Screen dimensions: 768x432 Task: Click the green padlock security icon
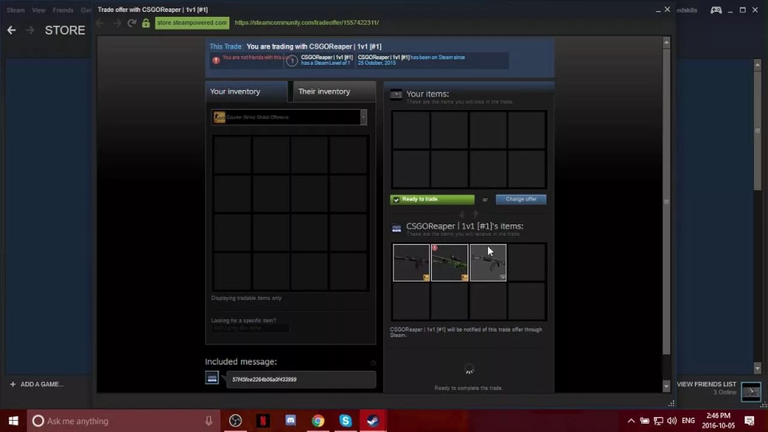pyautogui.click(x=146, y=23)
